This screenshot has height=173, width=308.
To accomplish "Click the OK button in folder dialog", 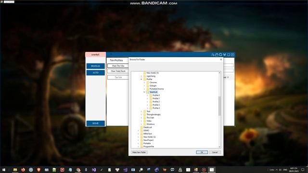I will (x=202, y=152).
